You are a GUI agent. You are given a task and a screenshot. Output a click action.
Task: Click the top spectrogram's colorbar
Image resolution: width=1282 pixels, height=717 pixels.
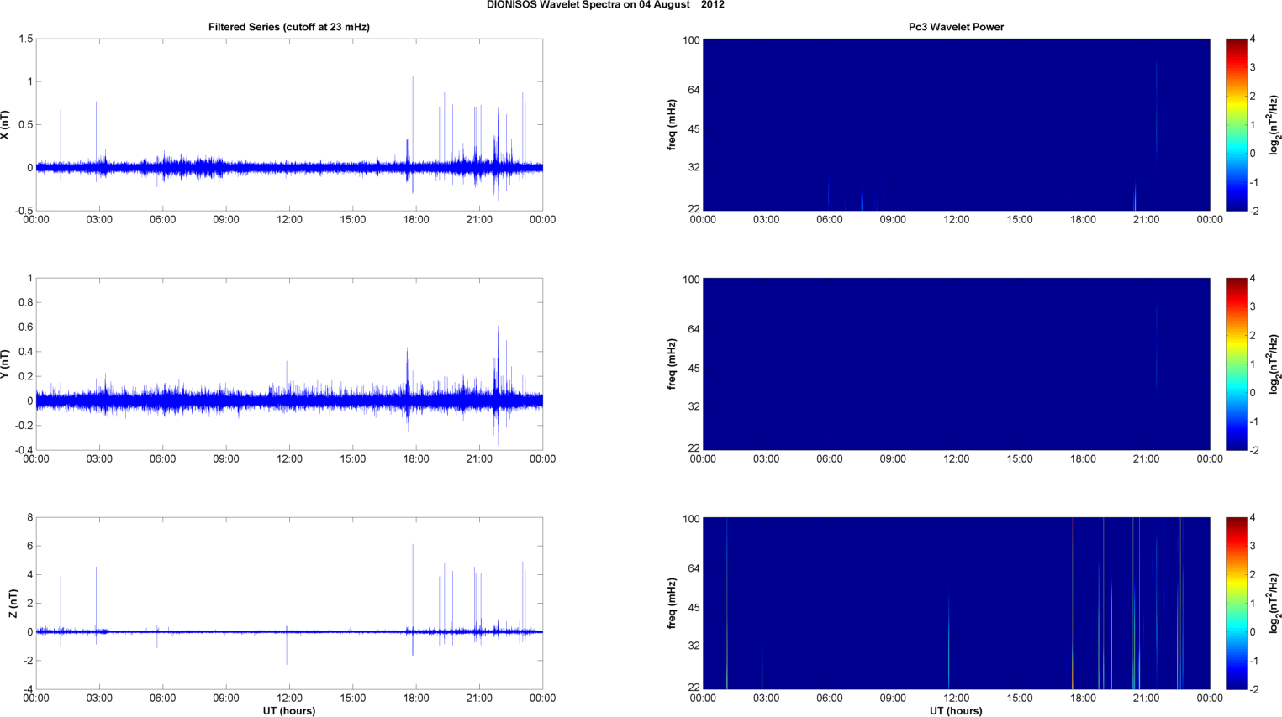(1236, 124)
